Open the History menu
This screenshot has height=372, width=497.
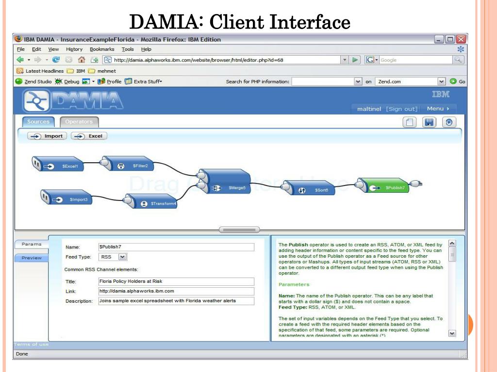coord(74,49)
